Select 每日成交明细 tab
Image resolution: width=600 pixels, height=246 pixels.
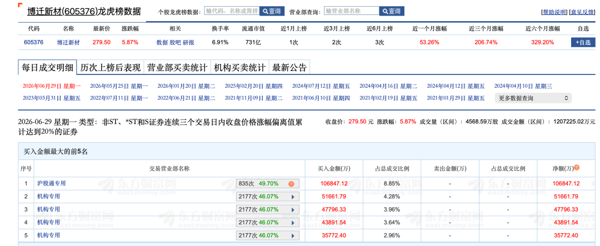click(47, 68)
